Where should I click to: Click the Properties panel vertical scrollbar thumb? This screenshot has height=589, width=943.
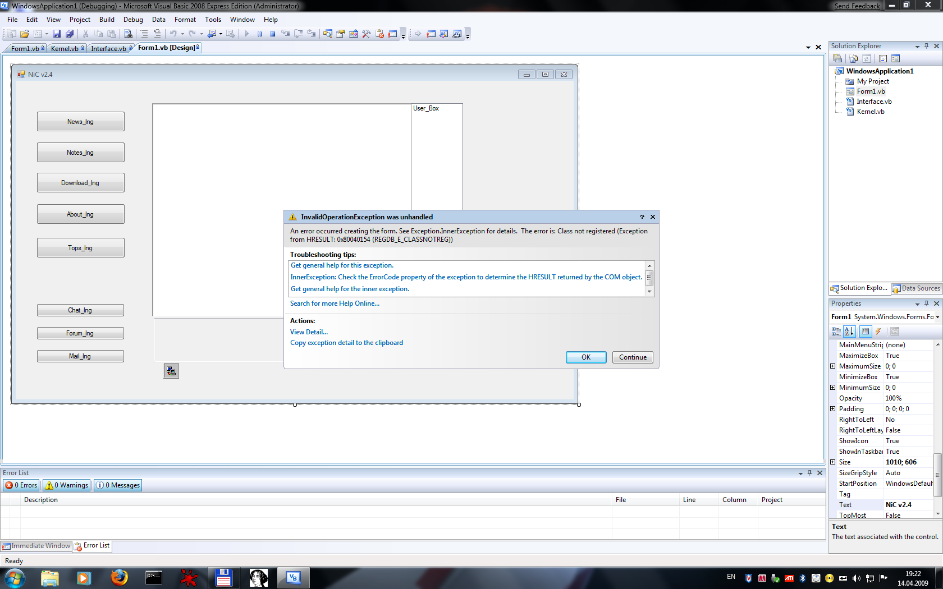[937, 475]
